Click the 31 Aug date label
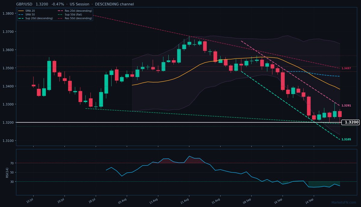The height and width of the screenshot is (207, 361). pos(217,200)
